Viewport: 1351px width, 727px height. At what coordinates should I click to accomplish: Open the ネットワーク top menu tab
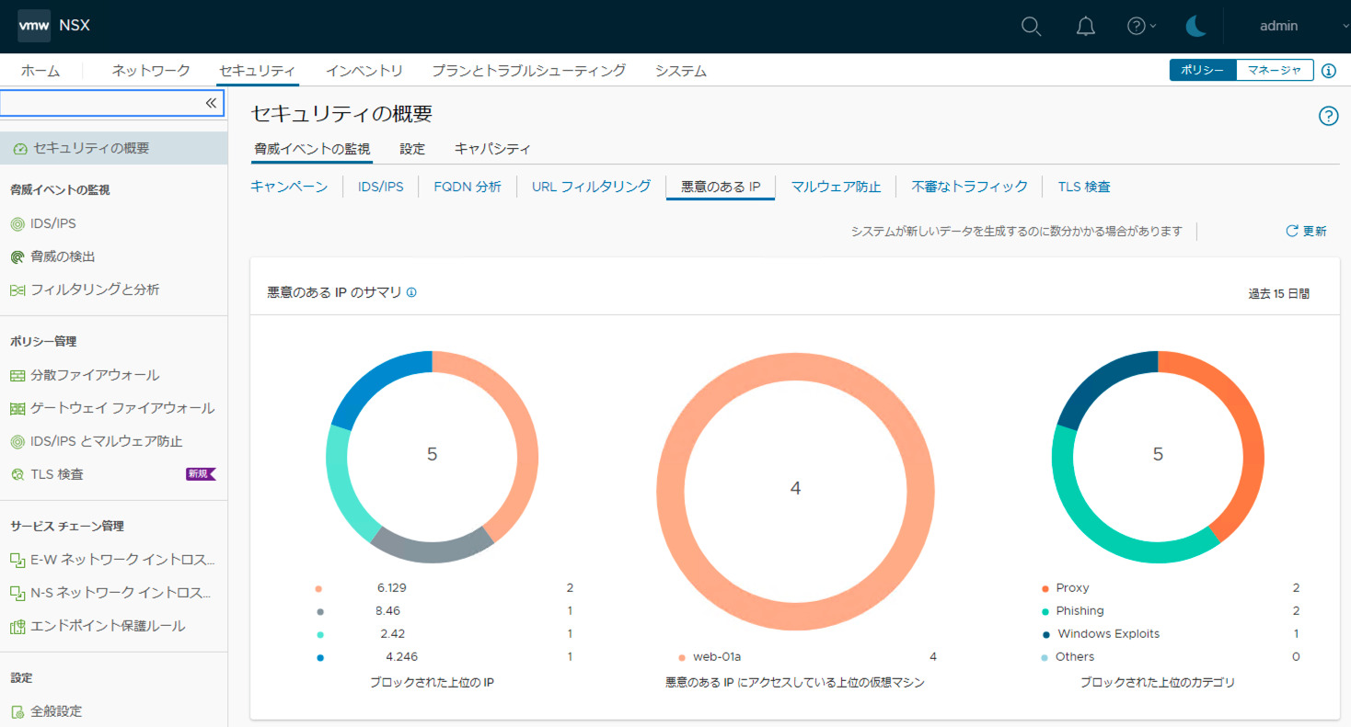click(151, 71)
